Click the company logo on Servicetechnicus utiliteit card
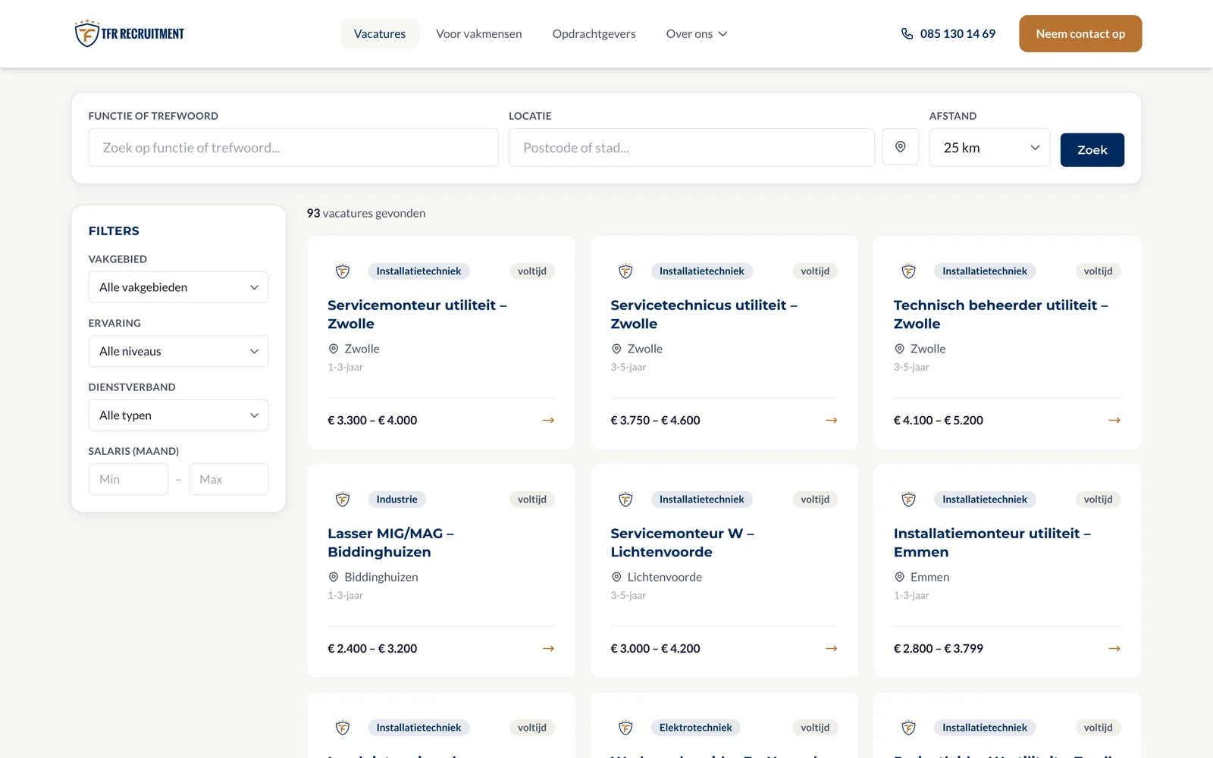This screenshot has width=1213, height=758. point(625,271)
